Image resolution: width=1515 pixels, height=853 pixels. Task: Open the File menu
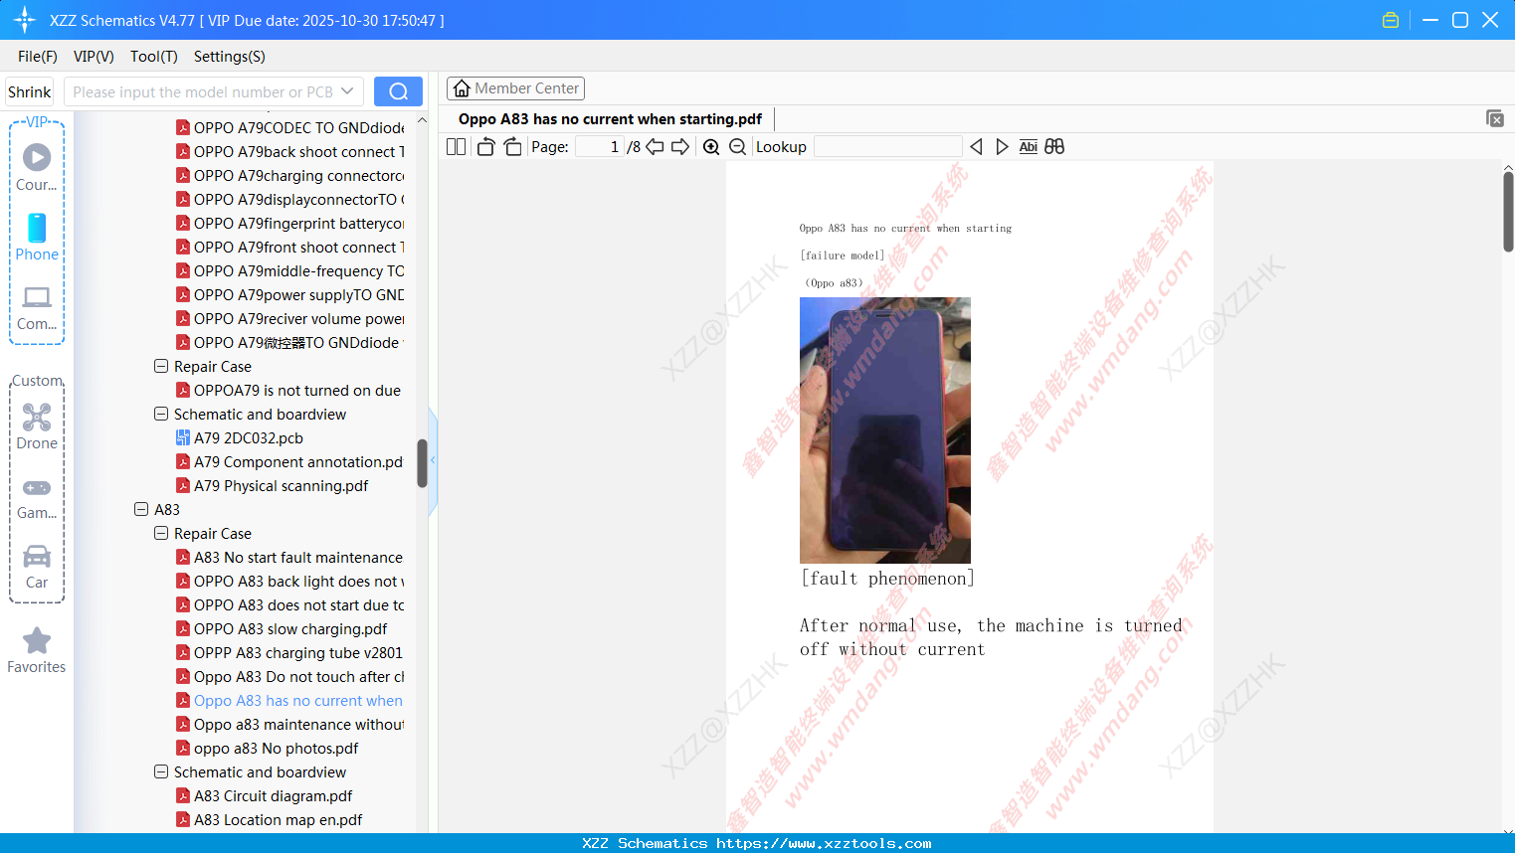pos(38,57)
